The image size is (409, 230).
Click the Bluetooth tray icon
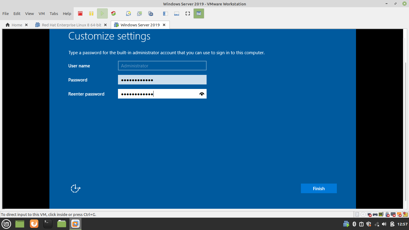[354, 224]
